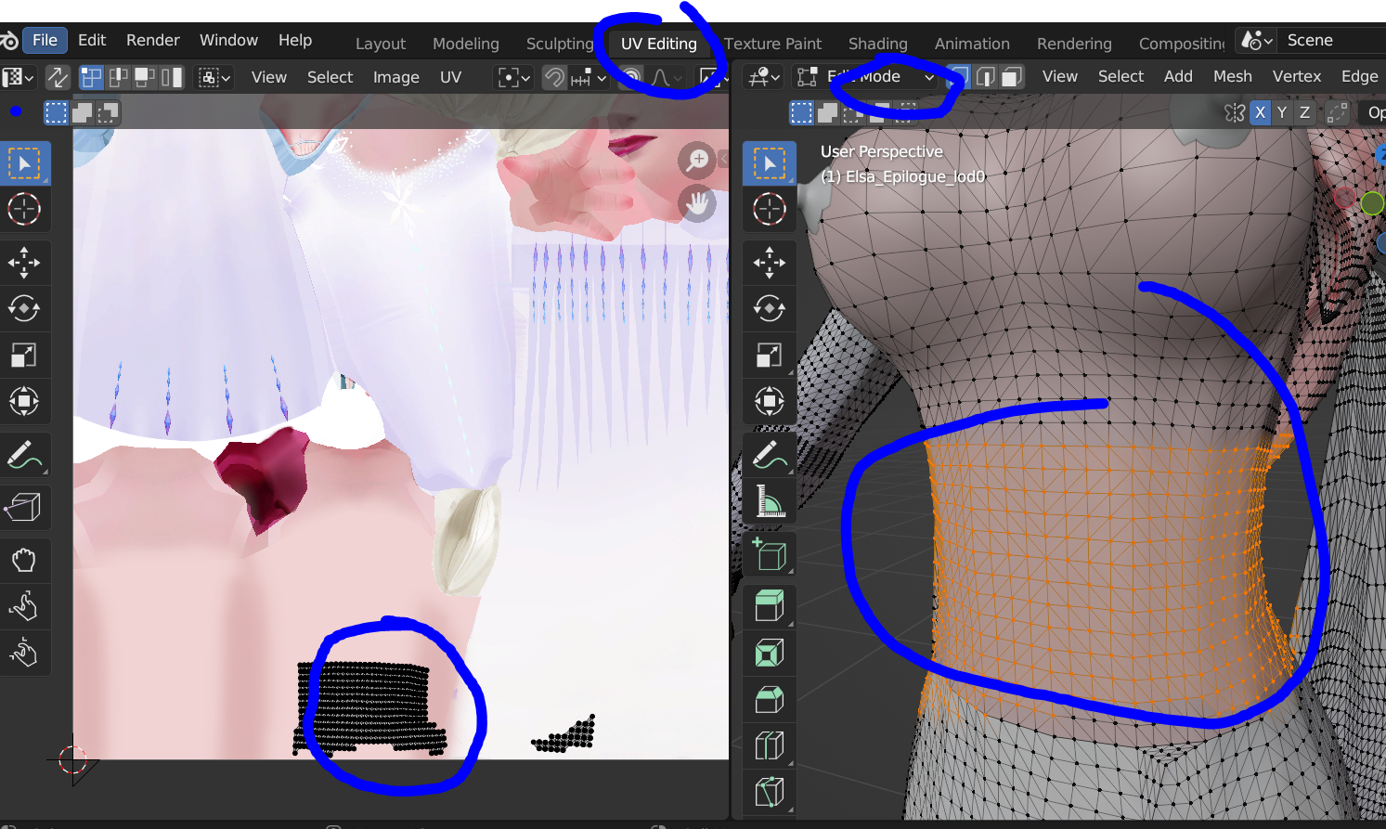Open the Help menu

pos(295,40)
